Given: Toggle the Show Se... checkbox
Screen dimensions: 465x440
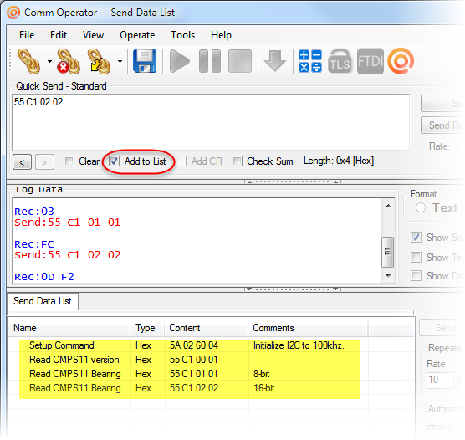Looking at the screenshot, I should coord(416,237).
